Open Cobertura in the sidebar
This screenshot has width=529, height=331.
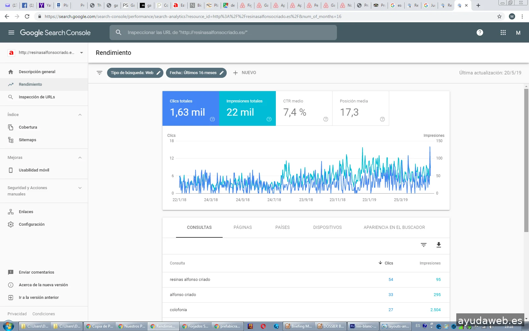coord(28,127)
